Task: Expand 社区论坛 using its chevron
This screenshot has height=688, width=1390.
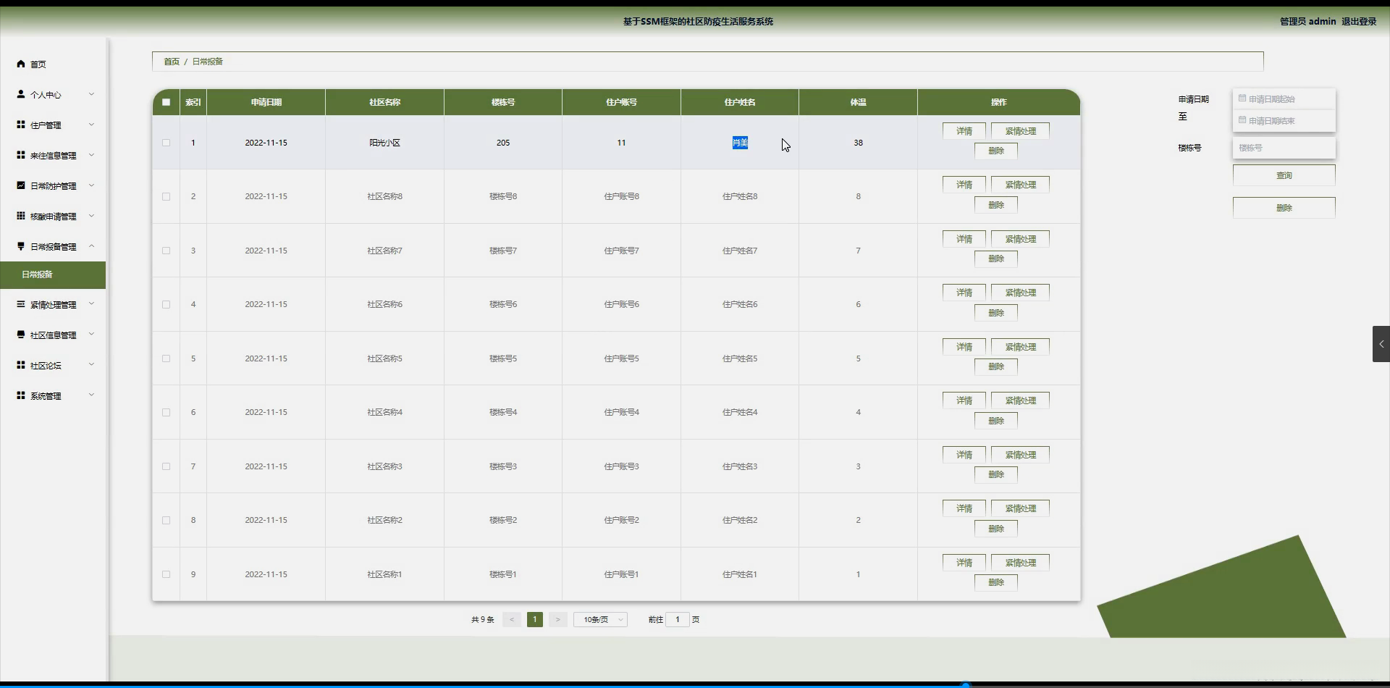Action: 91,365
